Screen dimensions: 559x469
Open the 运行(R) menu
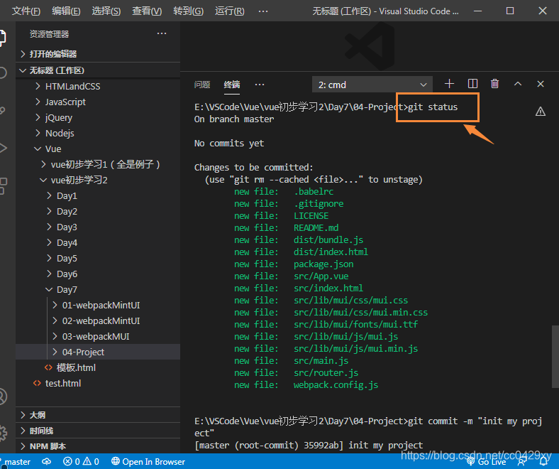(230, 11)
